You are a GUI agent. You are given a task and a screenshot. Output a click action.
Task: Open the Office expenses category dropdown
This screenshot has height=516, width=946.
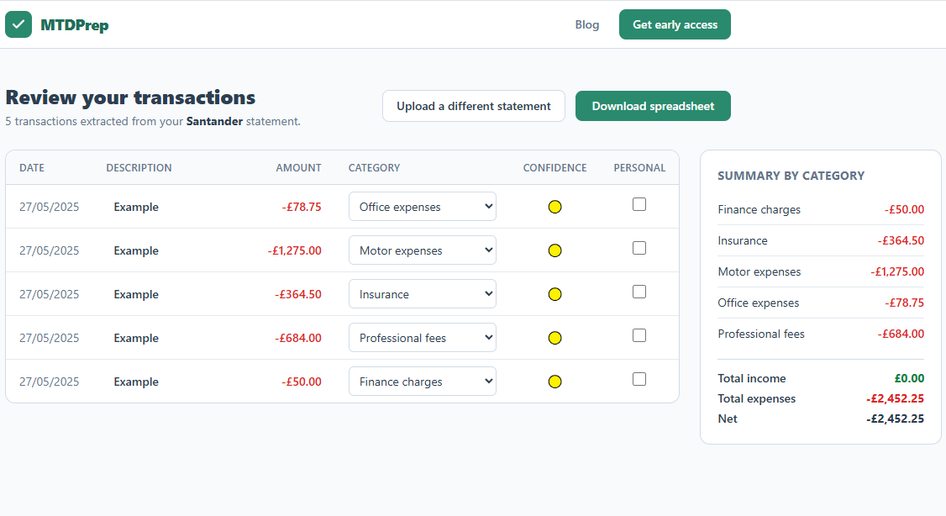coord(423,207)
